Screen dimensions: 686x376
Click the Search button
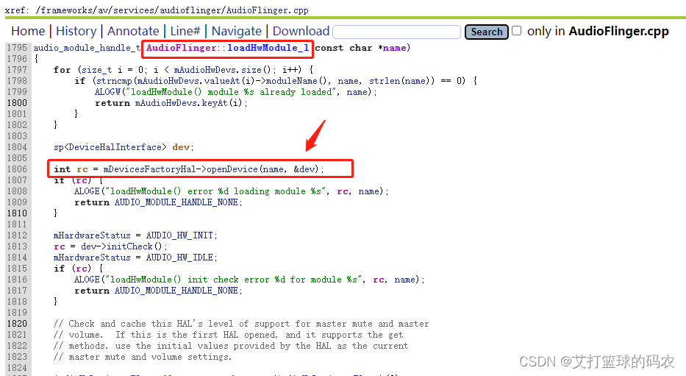click(x=487, y=32)
